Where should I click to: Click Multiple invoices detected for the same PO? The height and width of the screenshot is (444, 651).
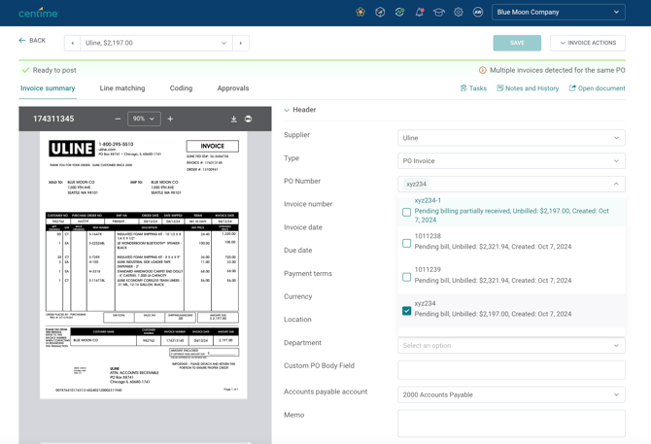[x=557, y=70]
